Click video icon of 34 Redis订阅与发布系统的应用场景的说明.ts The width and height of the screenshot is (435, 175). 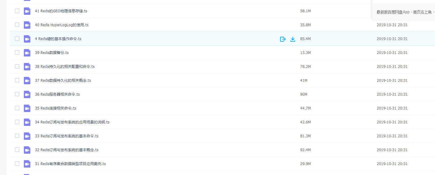[27, 122]
